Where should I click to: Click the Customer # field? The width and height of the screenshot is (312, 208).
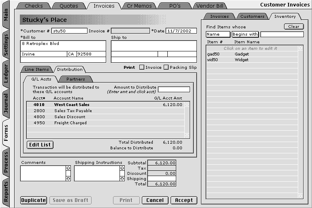coord(69,31)
